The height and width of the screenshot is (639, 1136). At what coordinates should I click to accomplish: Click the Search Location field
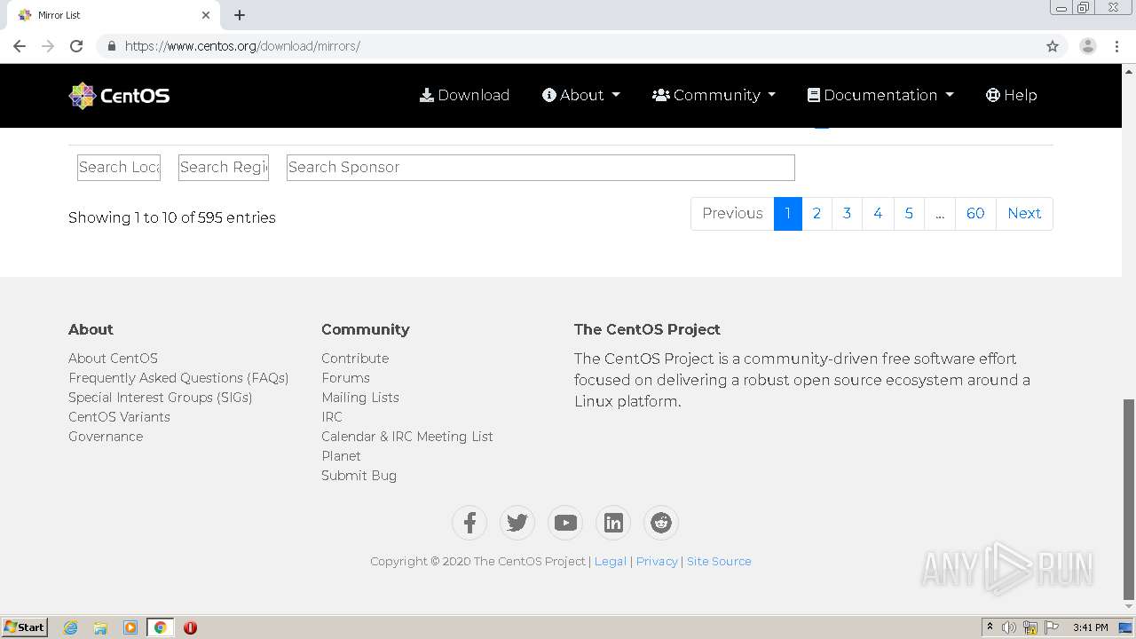(x=119, y=167)
